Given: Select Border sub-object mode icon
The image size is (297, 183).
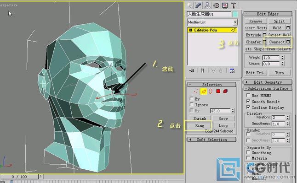Looking at the screenshot, I should (x=210, y=91).
